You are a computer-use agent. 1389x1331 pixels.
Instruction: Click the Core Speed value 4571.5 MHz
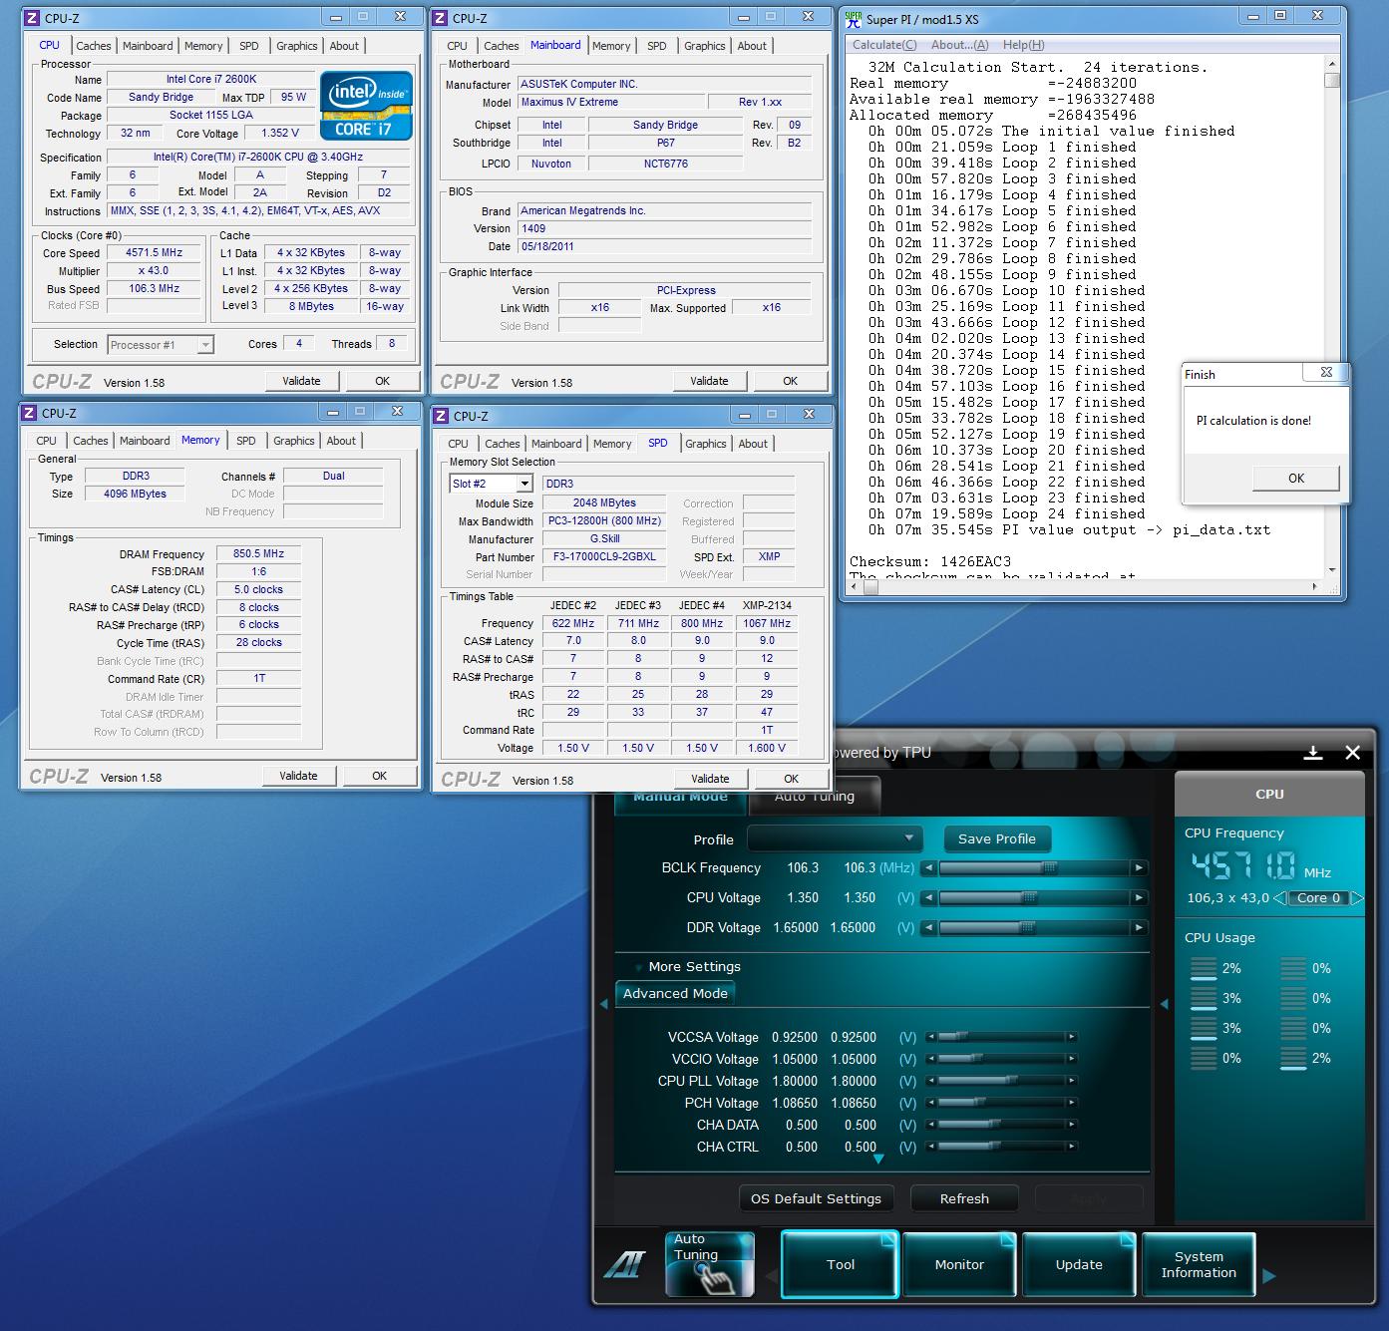click(x=154, y=253)
